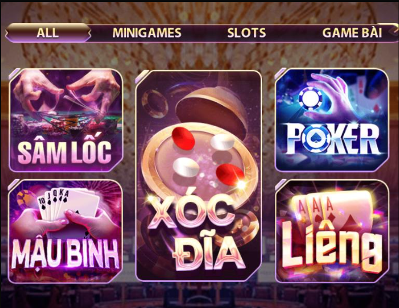
Task: Launch the Xóc Đĩa game
Action: coord(199,176)
